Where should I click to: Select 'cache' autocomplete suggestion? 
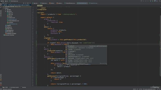pos(86,49)
